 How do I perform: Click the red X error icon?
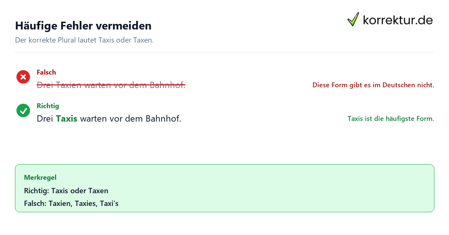23,77
